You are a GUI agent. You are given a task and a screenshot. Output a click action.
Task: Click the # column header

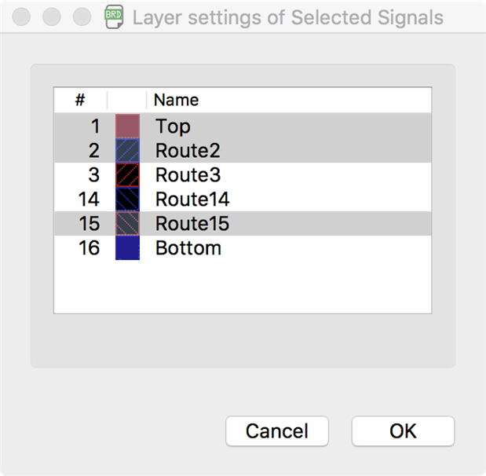click(x=80, y=100)
